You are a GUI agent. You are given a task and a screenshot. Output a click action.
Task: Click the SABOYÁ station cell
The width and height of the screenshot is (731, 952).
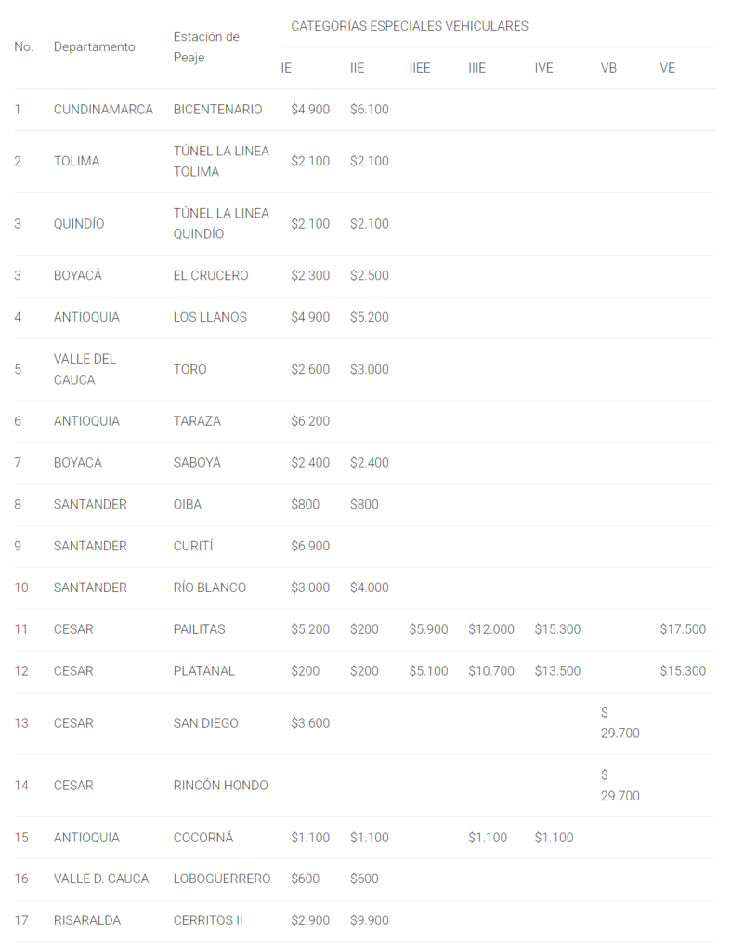pyautogui.click(x=197, y=462)
